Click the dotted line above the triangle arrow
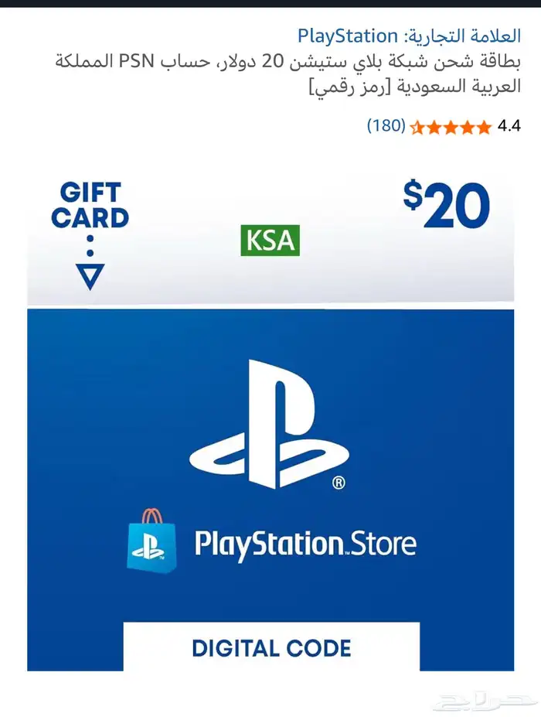 (90, 245)
